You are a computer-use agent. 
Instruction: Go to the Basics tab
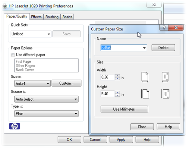pos(67,17)
